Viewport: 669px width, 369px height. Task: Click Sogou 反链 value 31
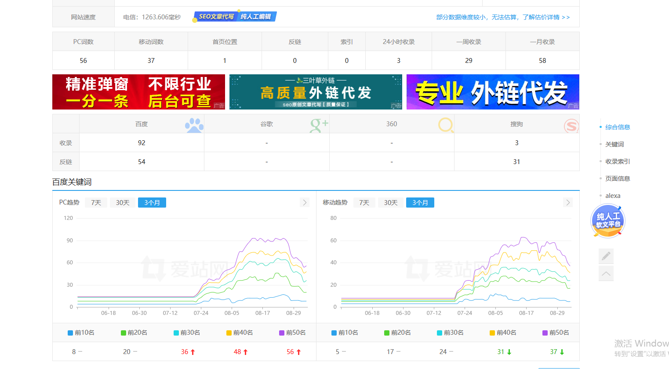pyautogui.click(x=516, y=162)
